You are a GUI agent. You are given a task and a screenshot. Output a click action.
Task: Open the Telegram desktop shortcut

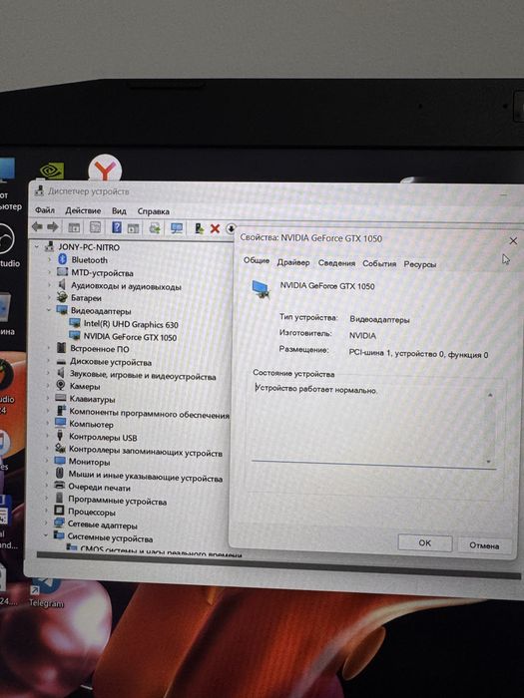pyautogui.click(x=46, y=592)
